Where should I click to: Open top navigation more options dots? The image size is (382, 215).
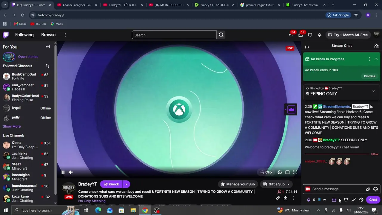click(65, 35)
